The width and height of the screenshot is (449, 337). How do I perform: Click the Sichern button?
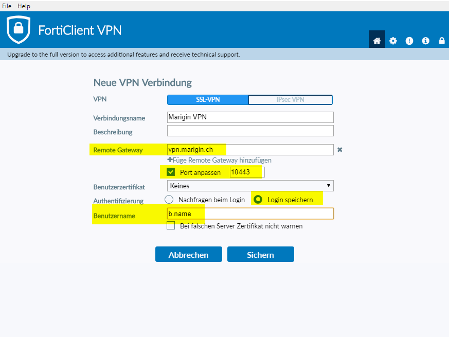tap(260, 255)
